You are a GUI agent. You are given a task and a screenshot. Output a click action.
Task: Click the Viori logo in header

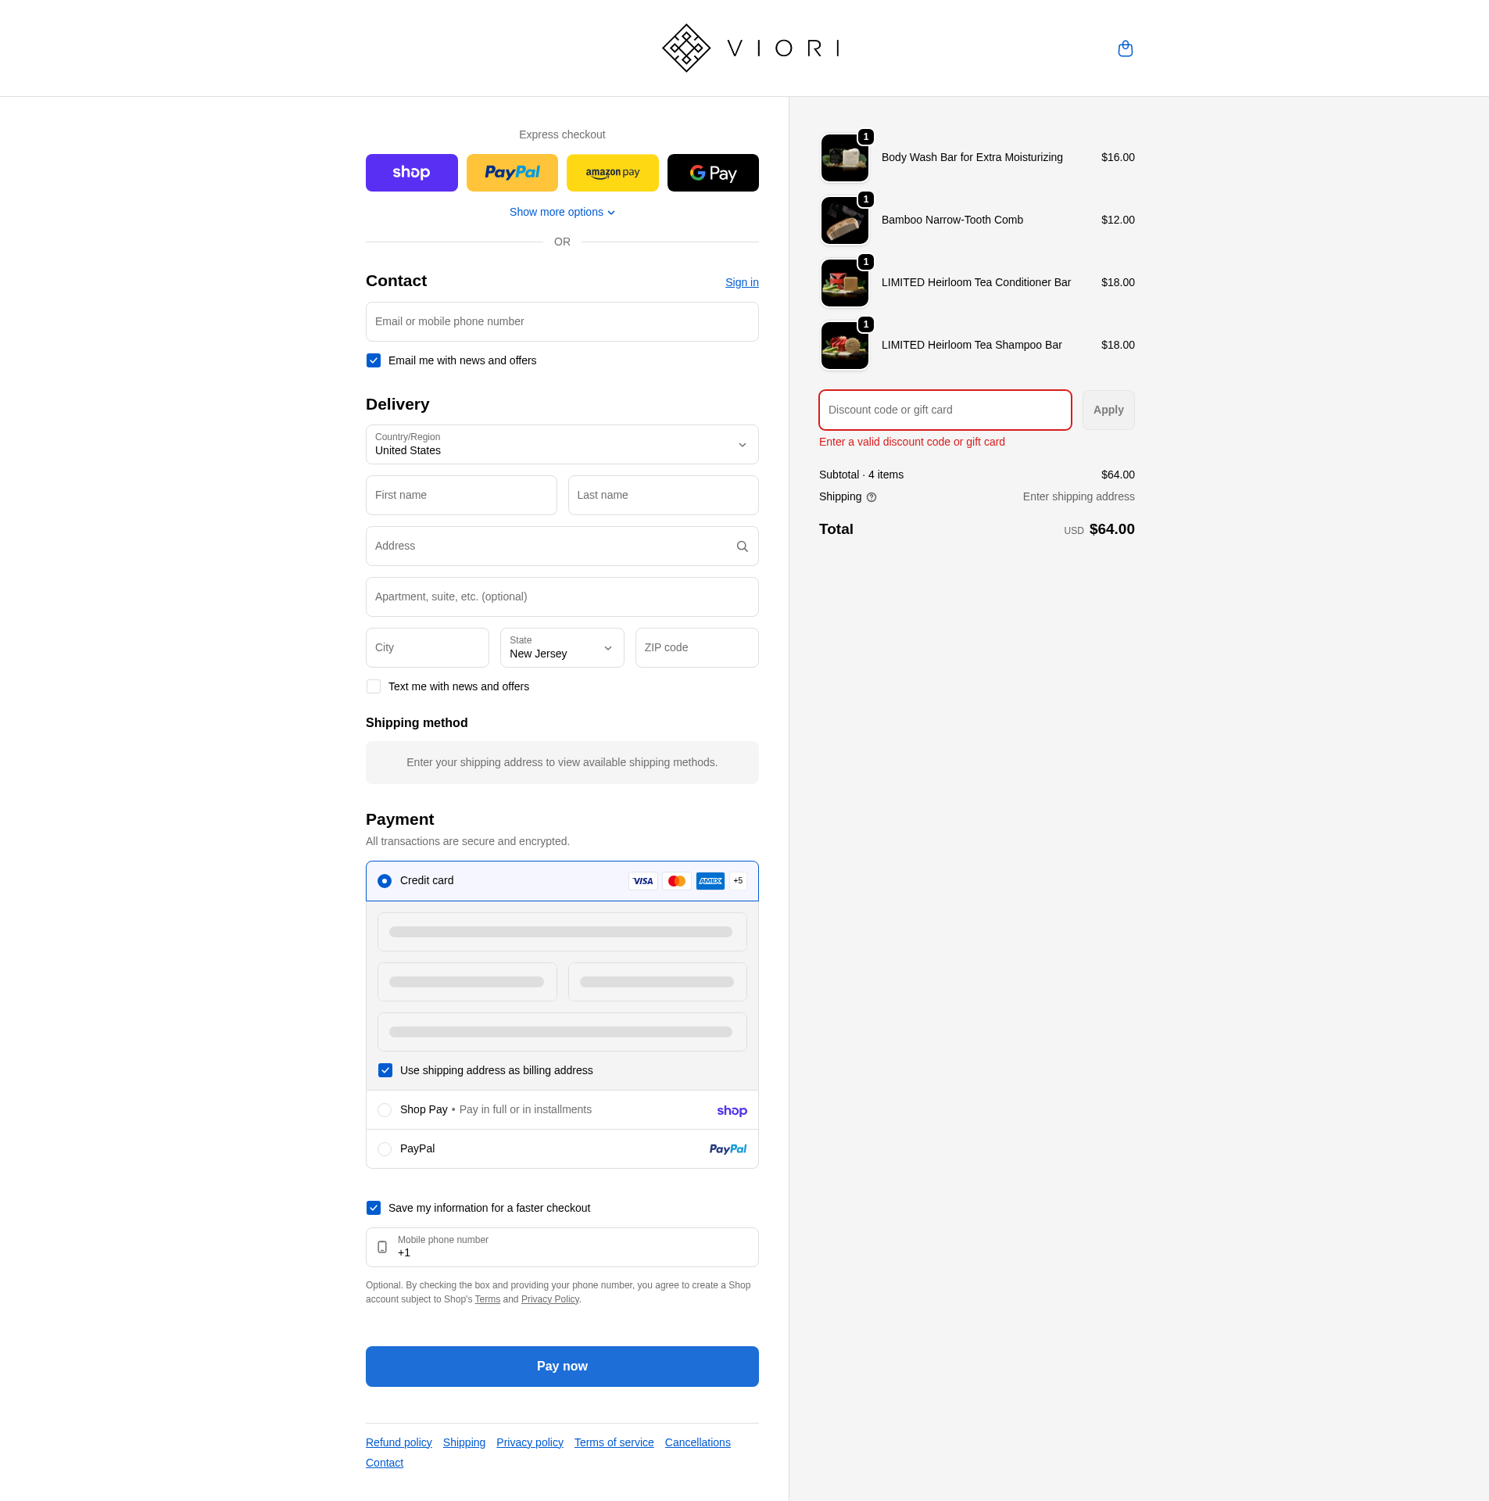750,48
